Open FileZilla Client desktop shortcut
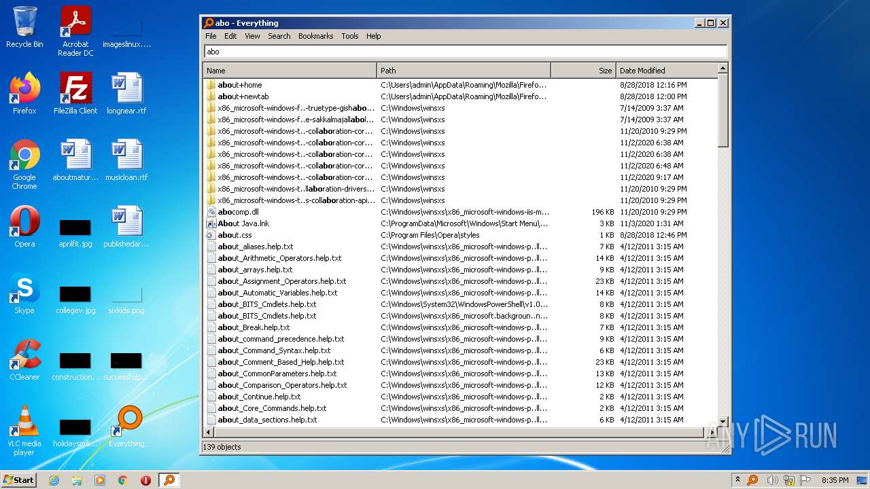 coord(75,94)
